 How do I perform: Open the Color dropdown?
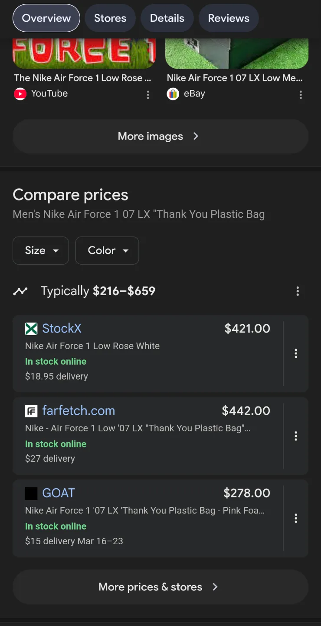pos(107,250)
